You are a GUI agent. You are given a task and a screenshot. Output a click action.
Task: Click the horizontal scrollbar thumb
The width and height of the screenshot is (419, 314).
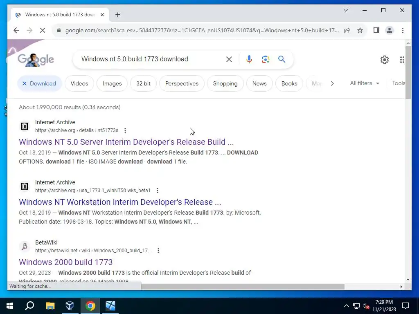pos(243,287)
